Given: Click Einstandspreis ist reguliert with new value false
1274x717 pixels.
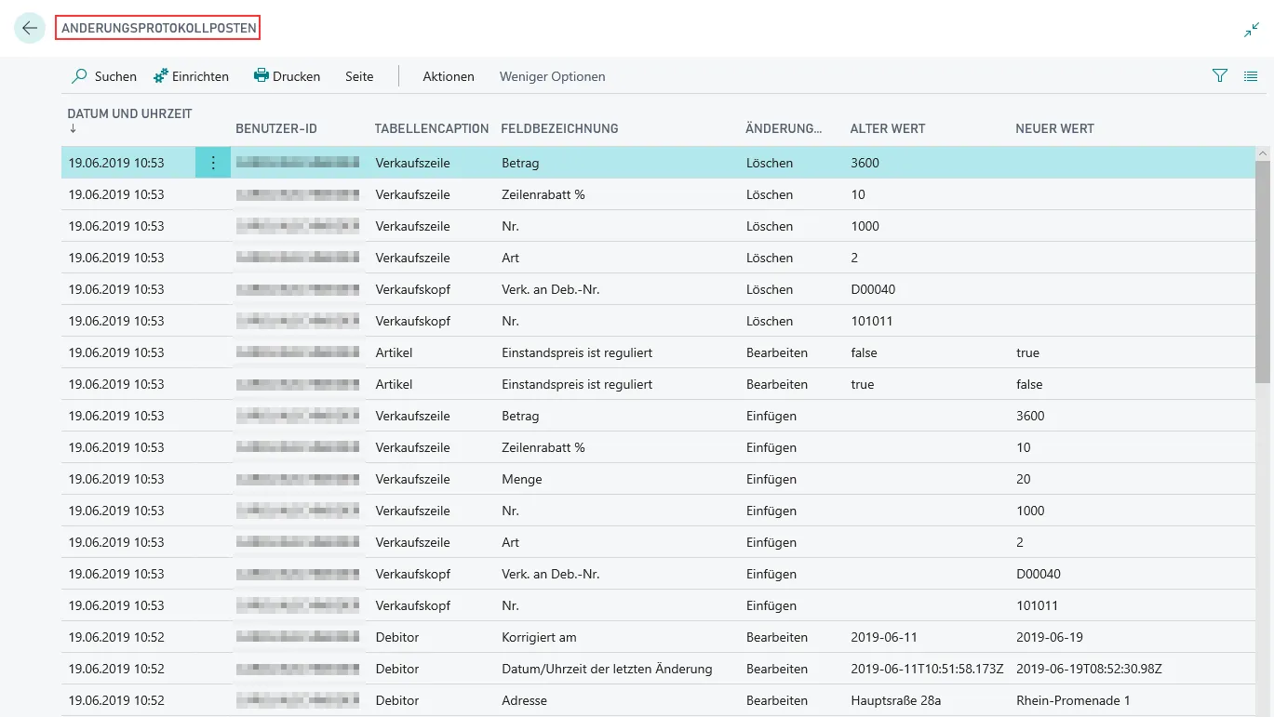Looking at the screenshot, I should point(577,384).
